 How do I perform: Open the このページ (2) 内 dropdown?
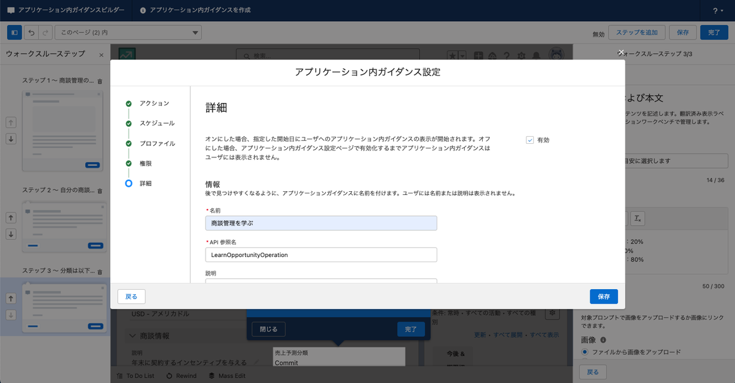pos(128,33)
